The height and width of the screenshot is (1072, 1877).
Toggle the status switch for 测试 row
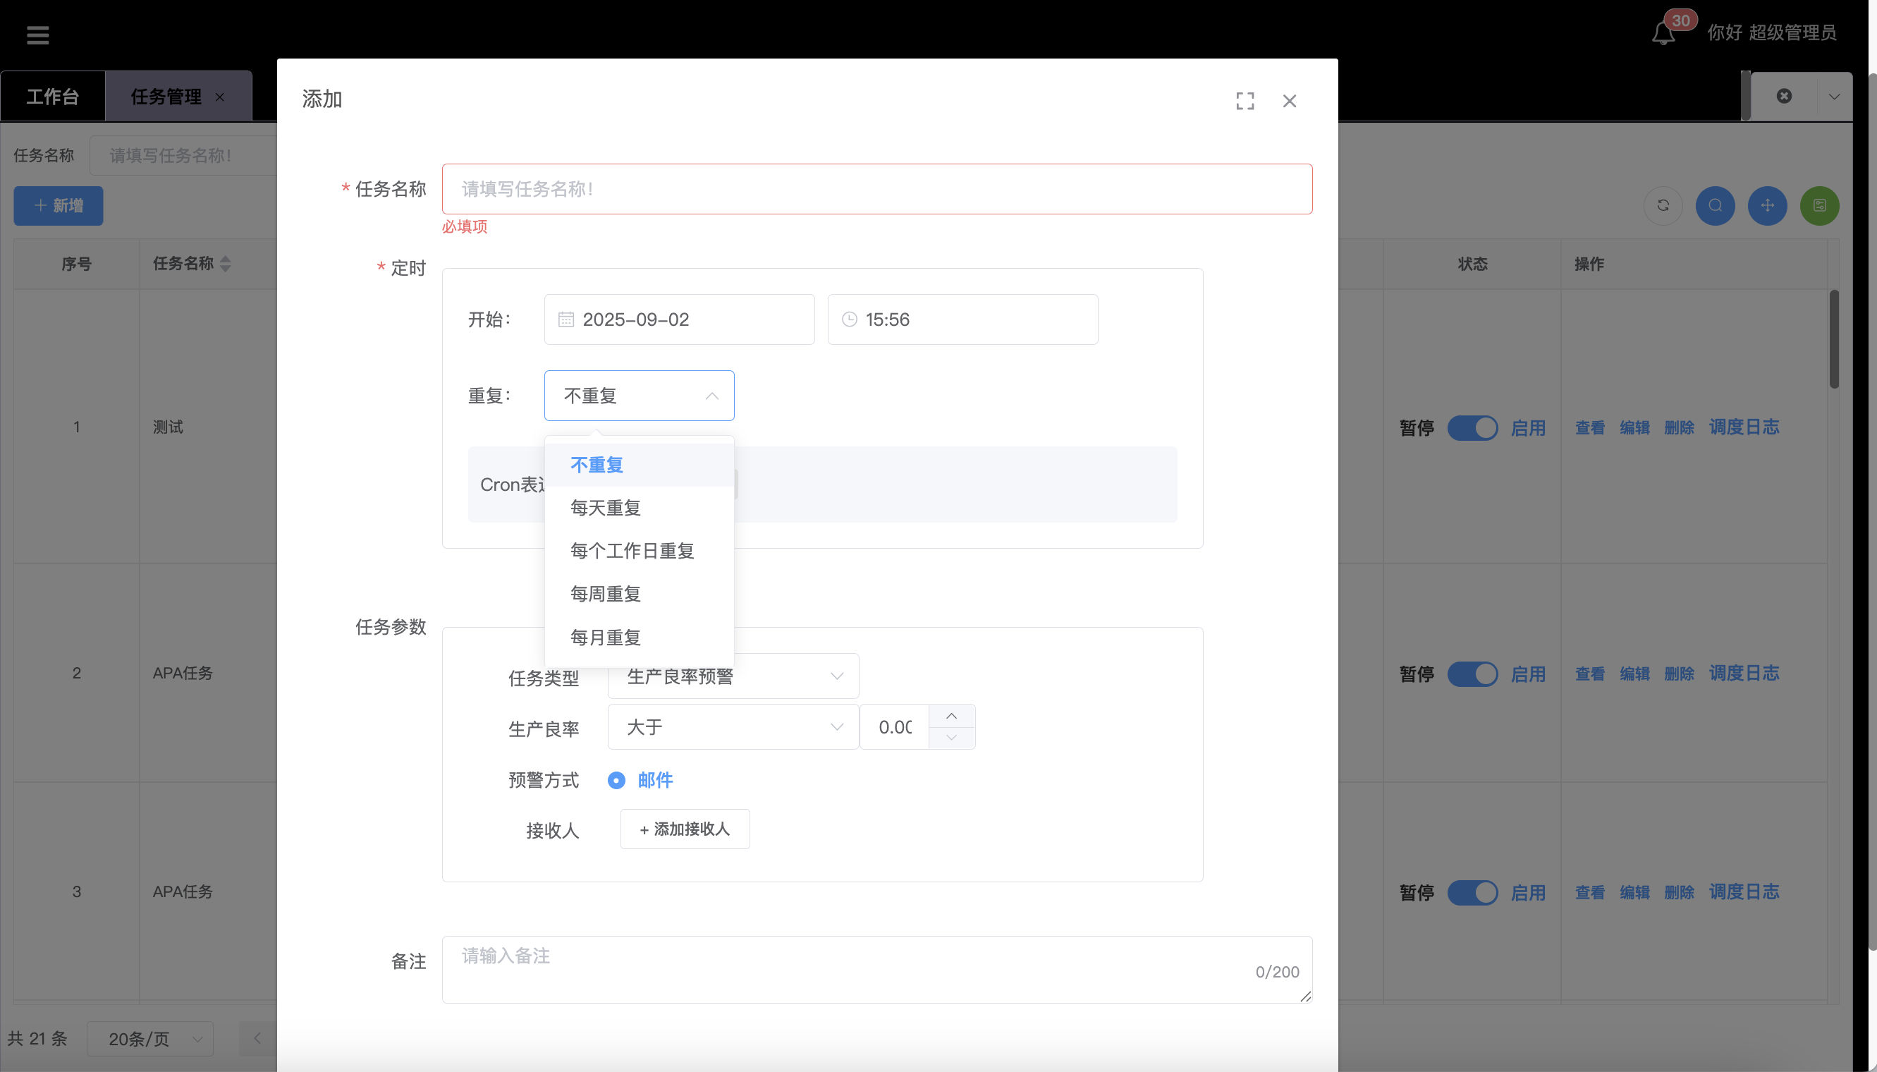tap(1472, 428)
